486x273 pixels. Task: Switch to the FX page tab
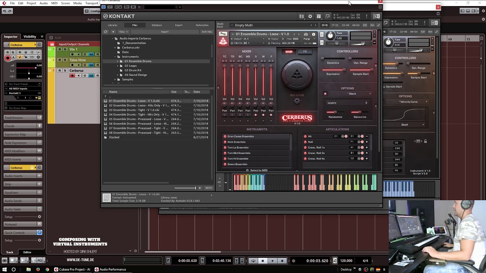point(305,52)
